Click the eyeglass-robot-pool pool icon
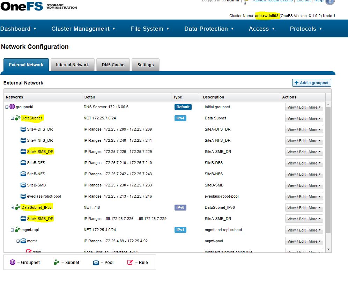The width and height of the screenshot is (348, 287). pos(23,196)
